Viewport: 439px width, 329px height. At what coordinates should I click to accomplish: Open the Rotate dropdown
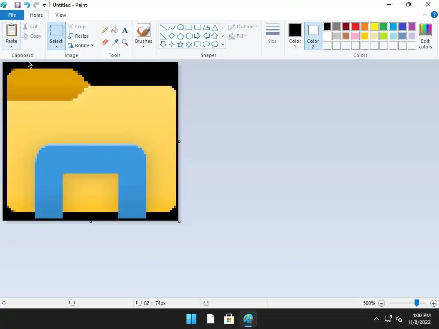(x=81, y=45)
